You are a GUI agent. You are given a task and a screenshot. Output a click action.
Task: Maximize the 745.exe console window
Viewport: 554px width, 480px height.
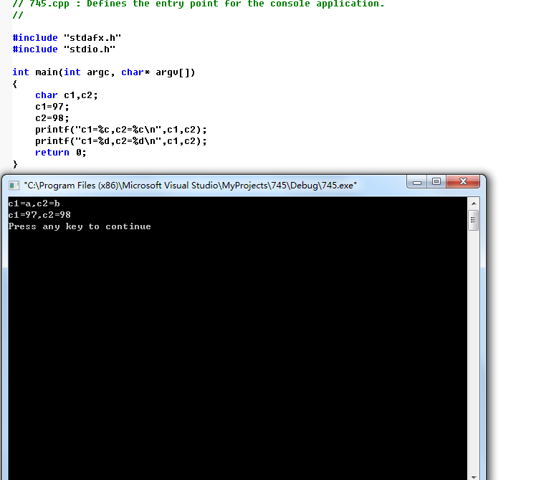tap(436, 181)
